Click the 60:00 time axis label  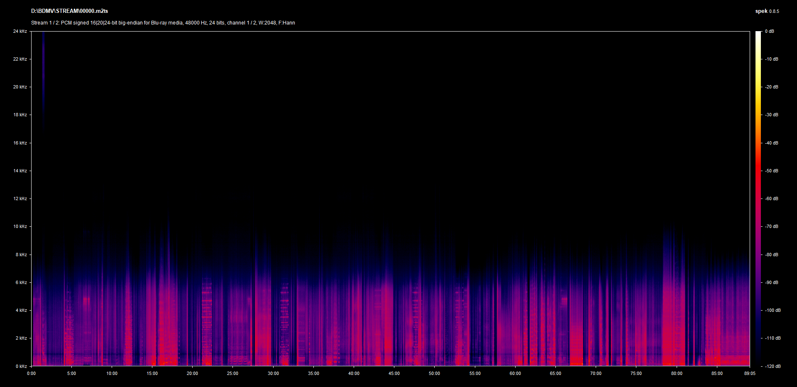click(x=515, y=373)
